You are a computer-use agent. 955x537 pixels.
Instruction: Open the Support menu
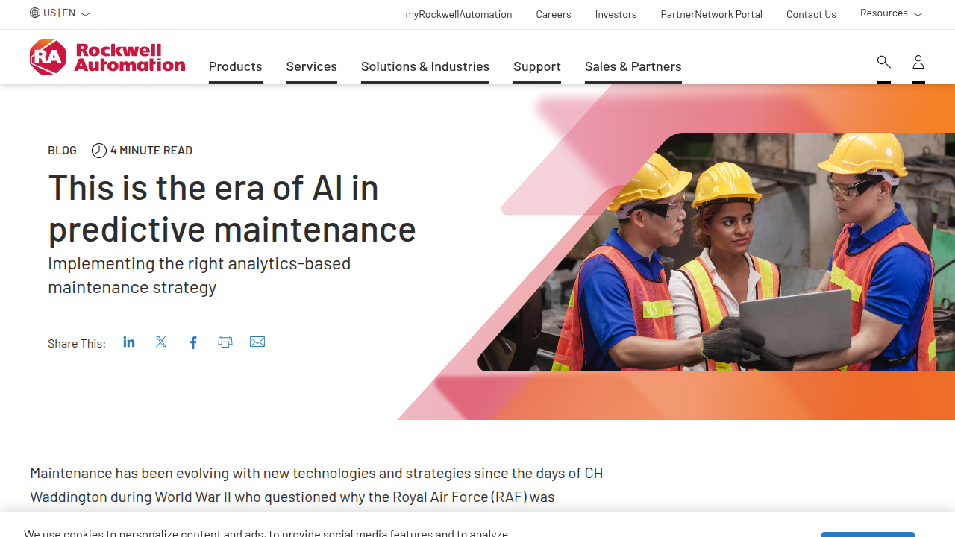[537, 66]
